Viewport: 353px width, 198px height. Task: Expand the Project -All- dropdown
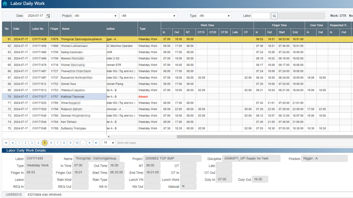95,16
